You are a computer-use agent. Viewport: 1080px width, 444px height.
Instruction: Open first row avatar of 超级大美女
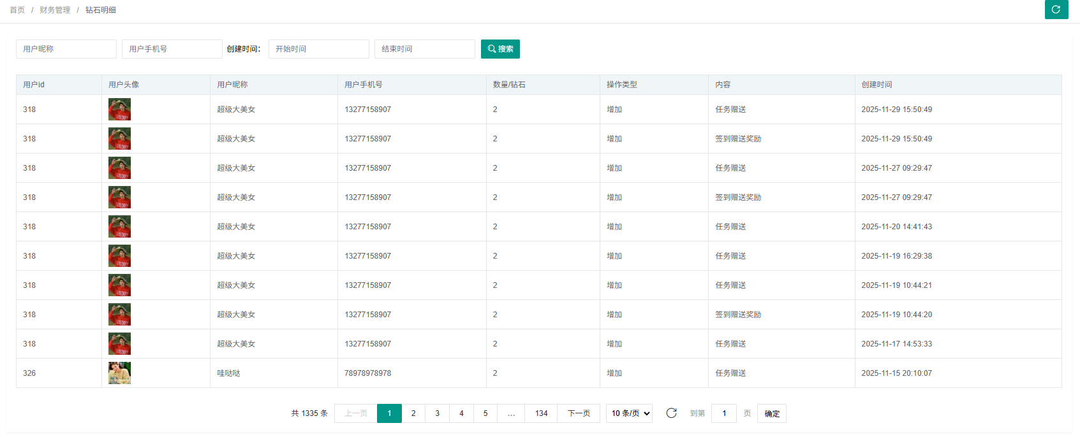tap(119, 110)
